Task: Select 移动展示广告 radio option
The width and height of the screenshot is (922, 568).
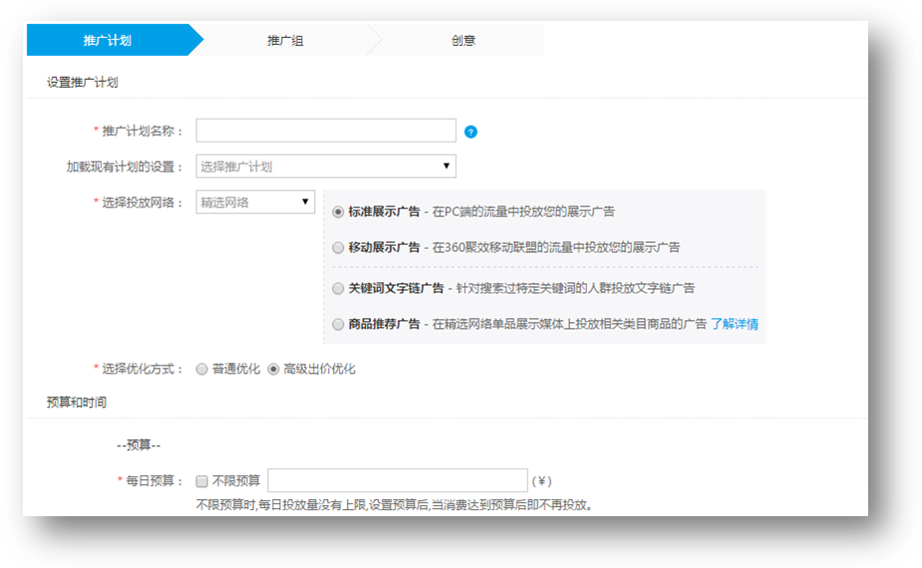Action: (338, 247)
